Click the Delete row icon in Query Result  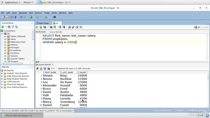[49, 69]
